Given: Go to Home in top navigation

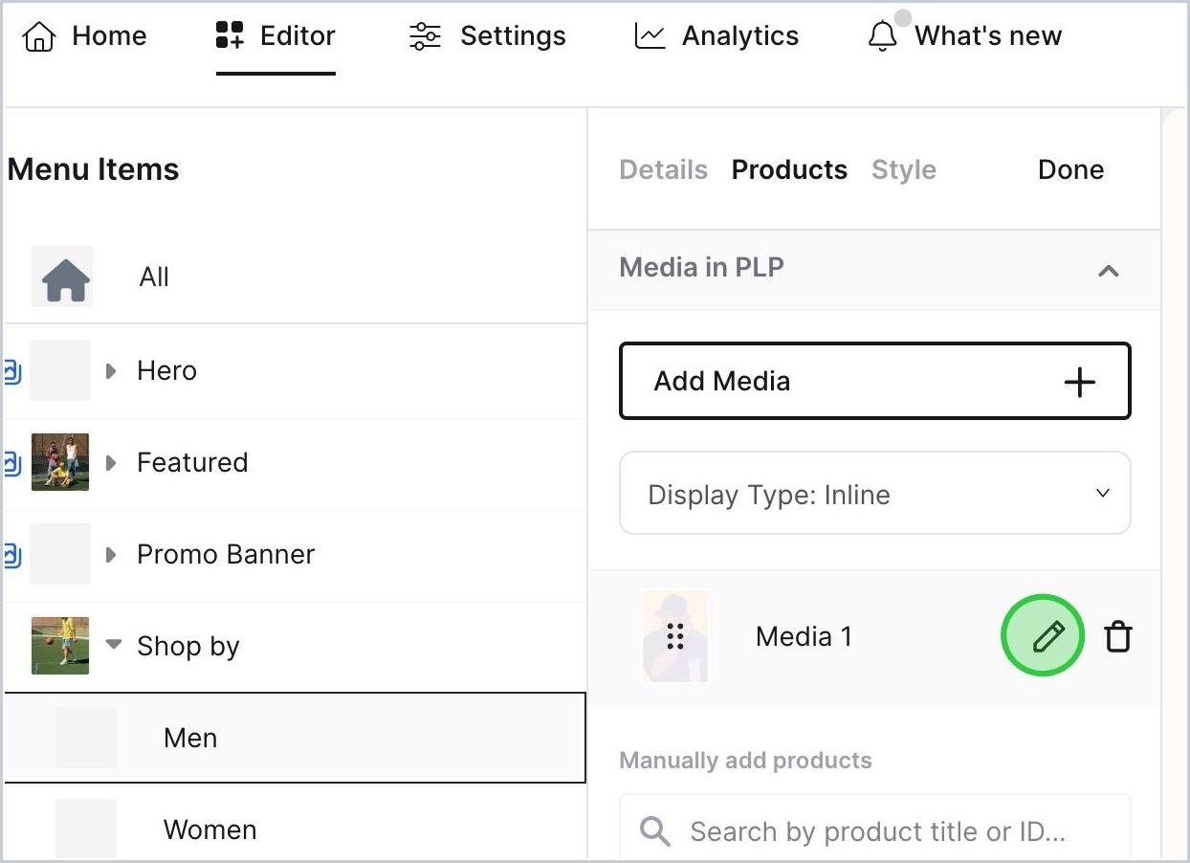Looking at the screenshot, I should 84,36.
